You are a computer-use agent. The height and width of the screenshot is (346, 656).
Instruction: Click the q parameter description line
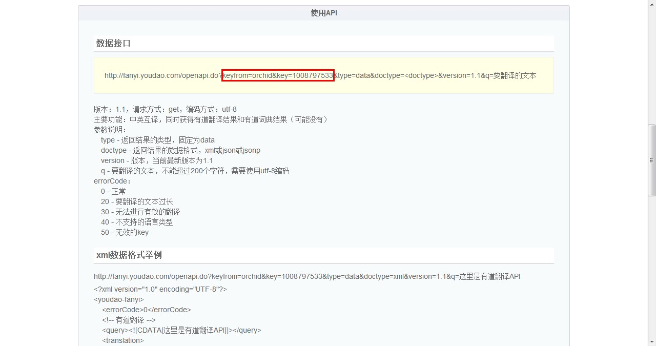[195, 171]
